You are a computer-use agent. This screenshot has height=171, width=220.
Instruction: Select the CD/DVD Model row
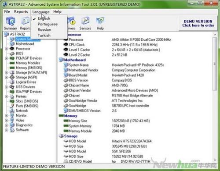(107, 161)
